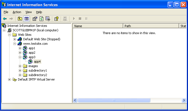188x111 pixels.
Task: Expand the images folder node
Action: tap(20, 66)
